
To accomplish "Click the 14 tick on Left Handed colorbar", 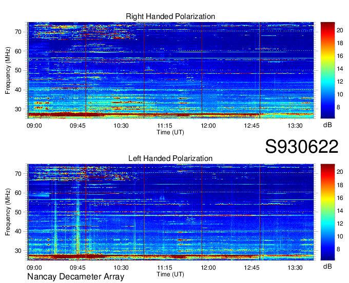I will pos(340,211).
